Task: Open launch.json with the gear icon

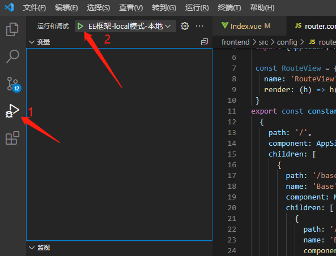Action: click(x=185, y=26)
